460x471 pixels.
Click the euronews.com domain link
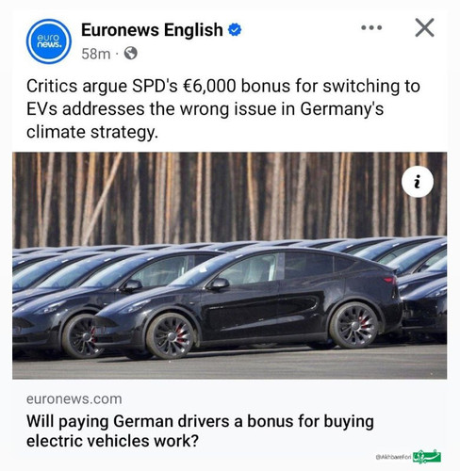coord(74,399)
